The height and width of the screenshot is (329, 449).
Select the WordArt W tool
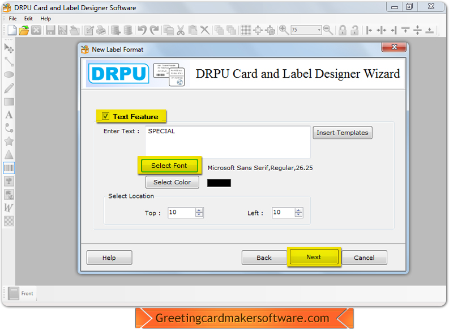click(x=9, y=208)
